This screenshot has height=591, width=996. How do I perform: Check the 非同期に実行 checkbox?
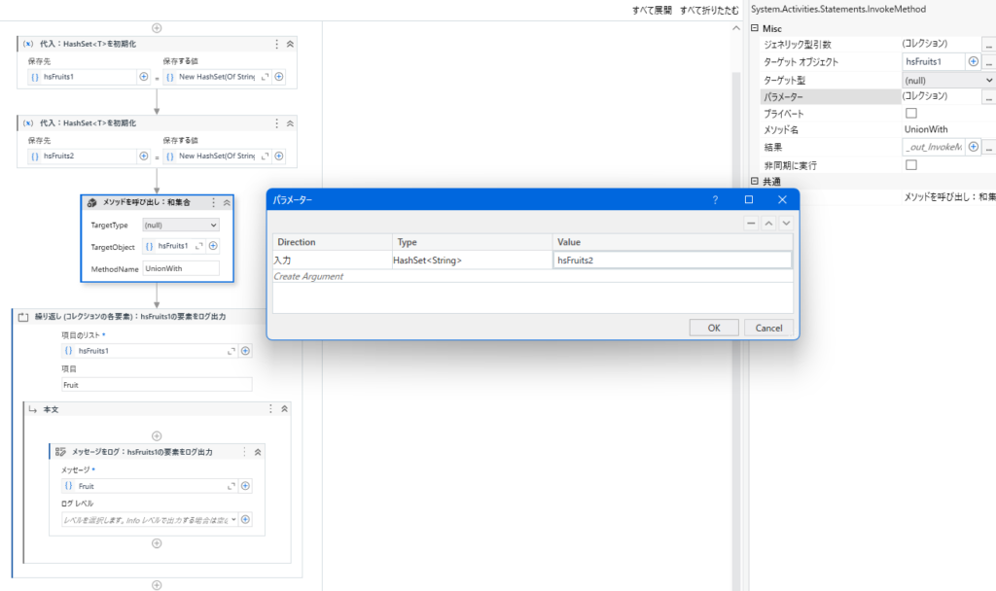(910, 164)
